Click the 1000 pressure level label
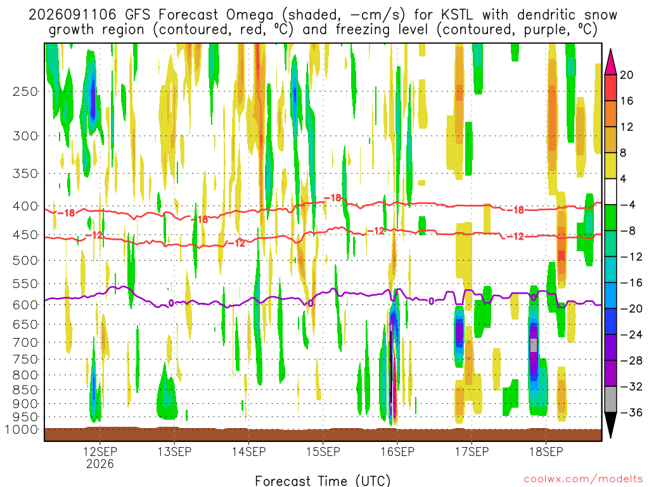Image resolution: width=649 pixels, height=487 pixels. (22, 429)
